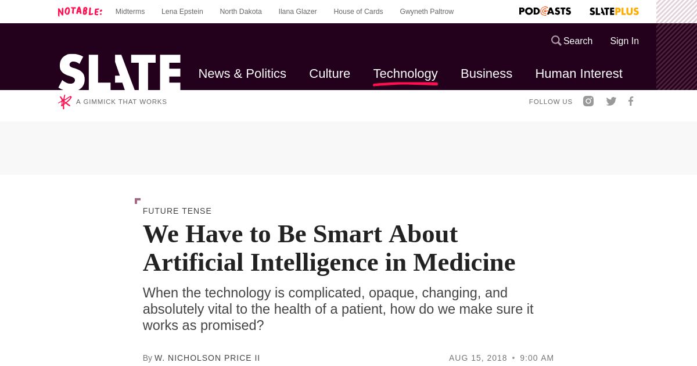Go to the Culture section
The image size is (697, 366).
(x=329, y=74)
